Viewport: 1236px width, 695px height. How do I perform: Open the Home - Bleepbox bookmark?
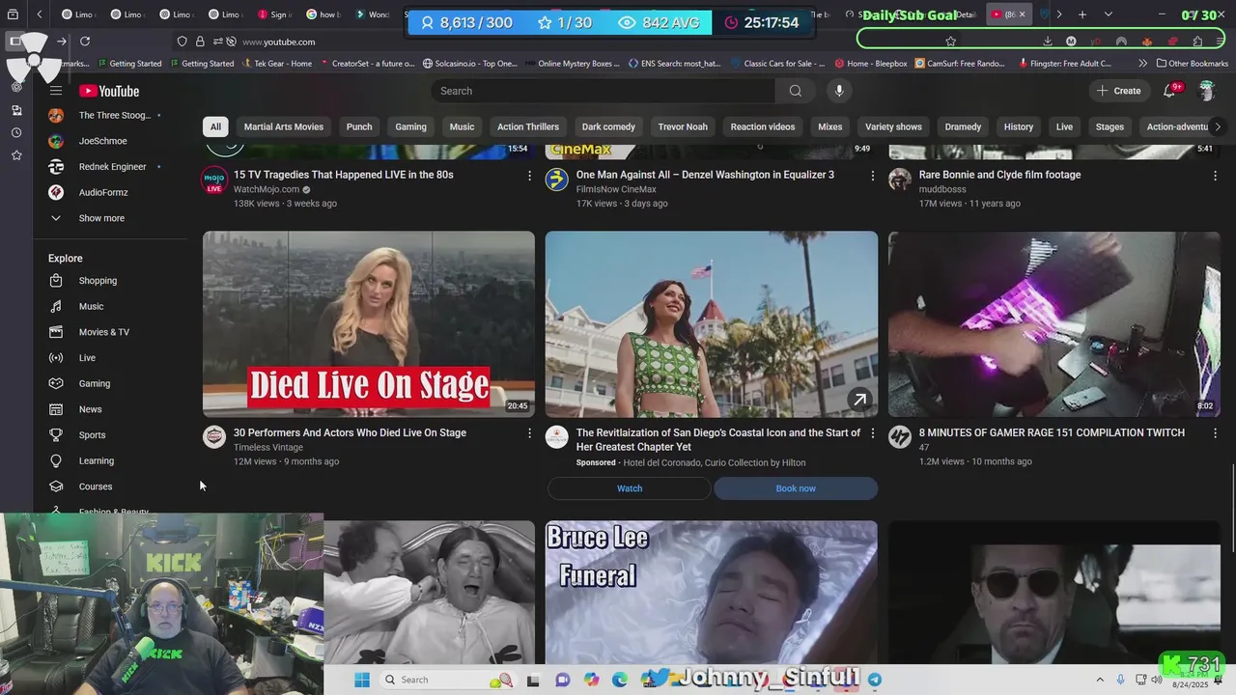tap(869, 64)
